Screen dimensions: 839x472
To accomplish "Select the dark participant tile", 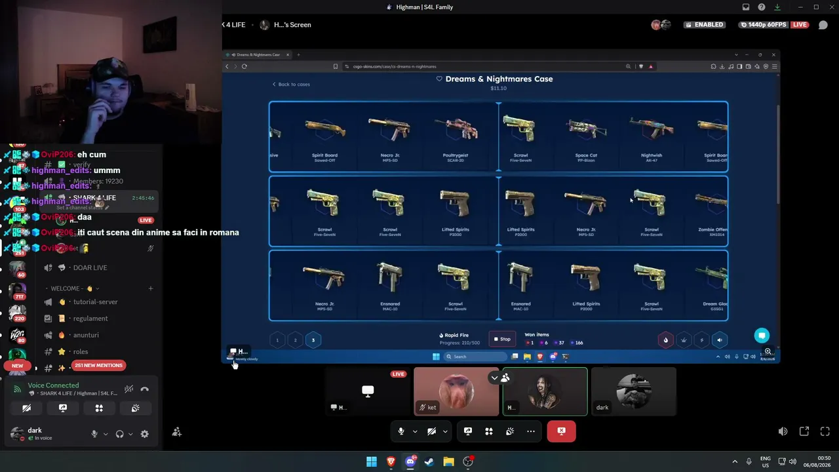I will [633, 391].
